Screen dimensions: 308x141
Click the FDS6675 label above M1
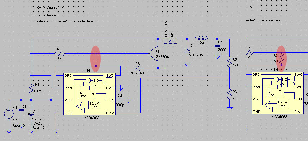tap(166, 29)
